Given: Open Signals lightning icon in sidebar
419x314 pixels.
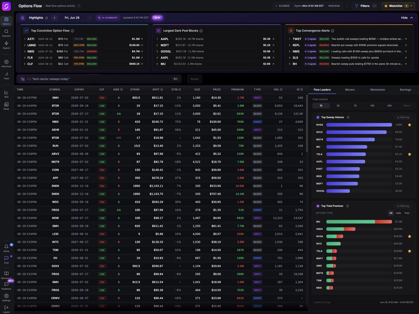Looking at the screenshot, I should pos(6,45).
